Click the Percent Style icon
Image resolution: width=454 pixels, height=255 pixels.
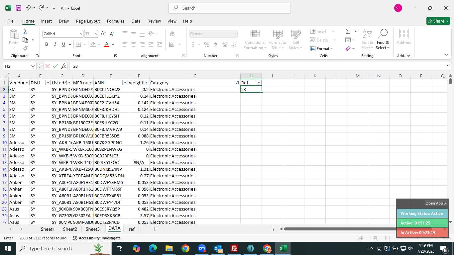click(x=207, y=44)
